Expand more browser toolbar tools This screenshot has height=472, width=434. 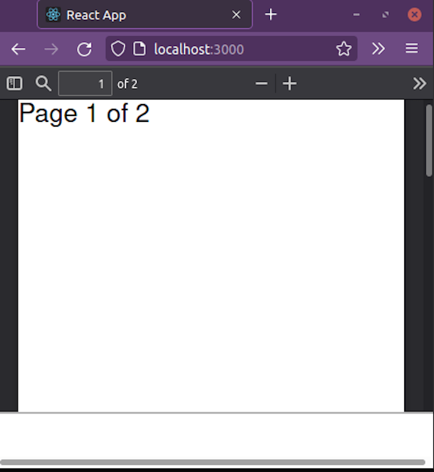(378, 49)
